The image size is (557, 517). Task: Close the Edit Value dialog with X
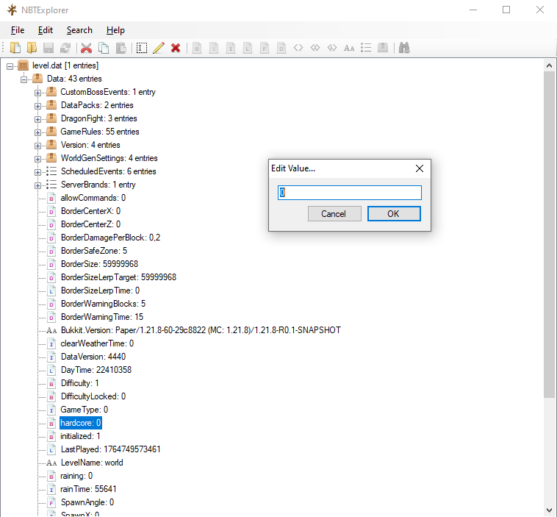[419, 168]
